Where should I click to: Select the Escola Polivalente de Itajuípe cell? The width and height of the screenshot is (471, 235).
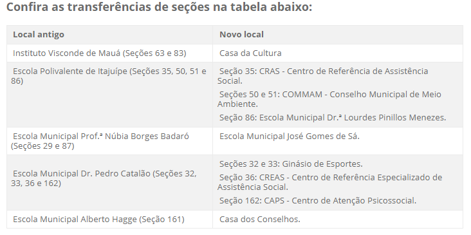coord(109,95)
